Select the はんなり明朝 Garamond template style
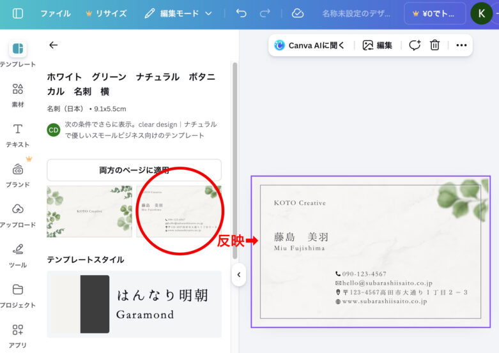The width and height of the screenshot is (499, 353). tap(134, 304)
